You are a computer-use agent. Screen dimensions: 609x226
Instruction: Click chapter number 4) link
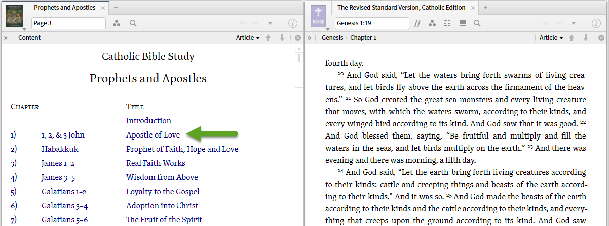(14, 177)
